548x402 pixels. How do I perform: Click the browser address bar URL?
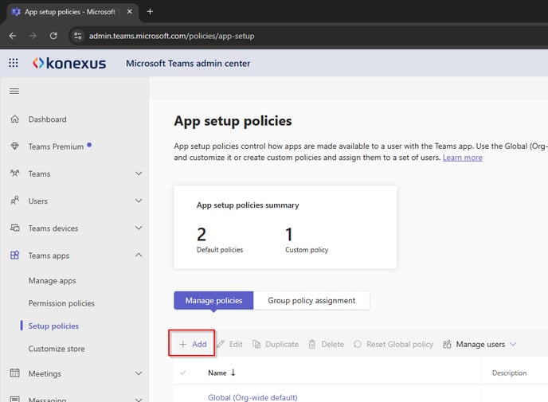coord(171,36)
